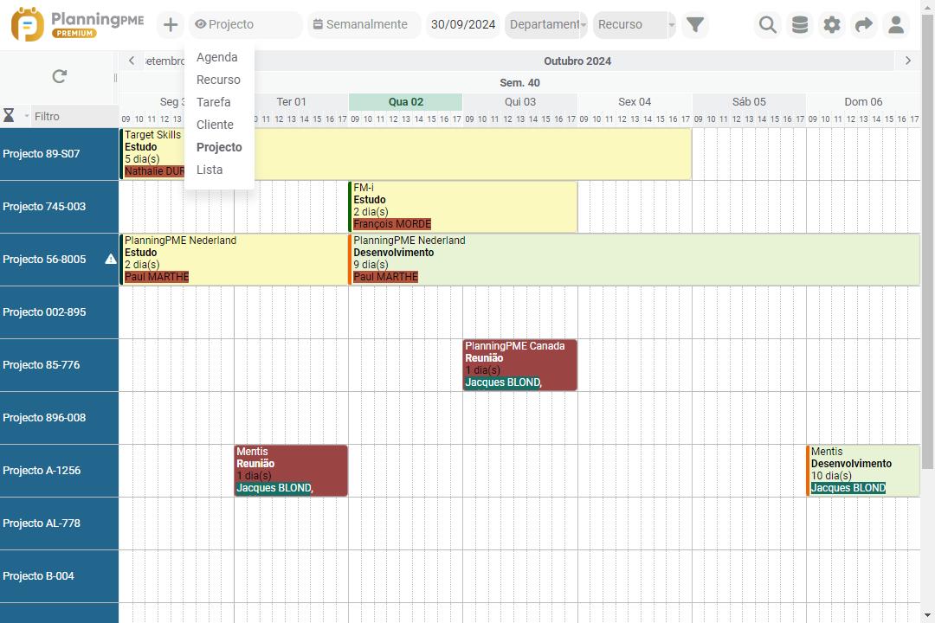Add a new event with the plus icon
Image resolution: width=935 pixels, height=623 pixels.
pos(171,24)
